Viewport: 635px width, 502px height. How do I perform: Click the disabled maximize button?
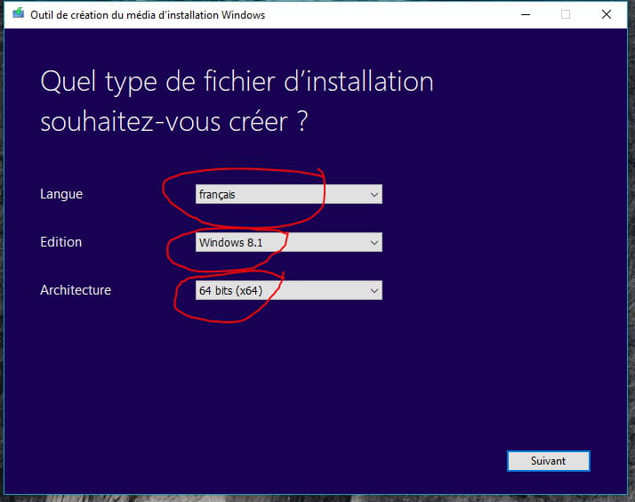point(566,14)
